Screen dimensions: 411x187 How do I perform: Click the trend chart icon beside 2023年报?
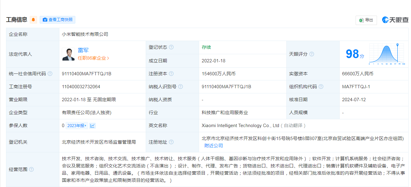[92, 126]
